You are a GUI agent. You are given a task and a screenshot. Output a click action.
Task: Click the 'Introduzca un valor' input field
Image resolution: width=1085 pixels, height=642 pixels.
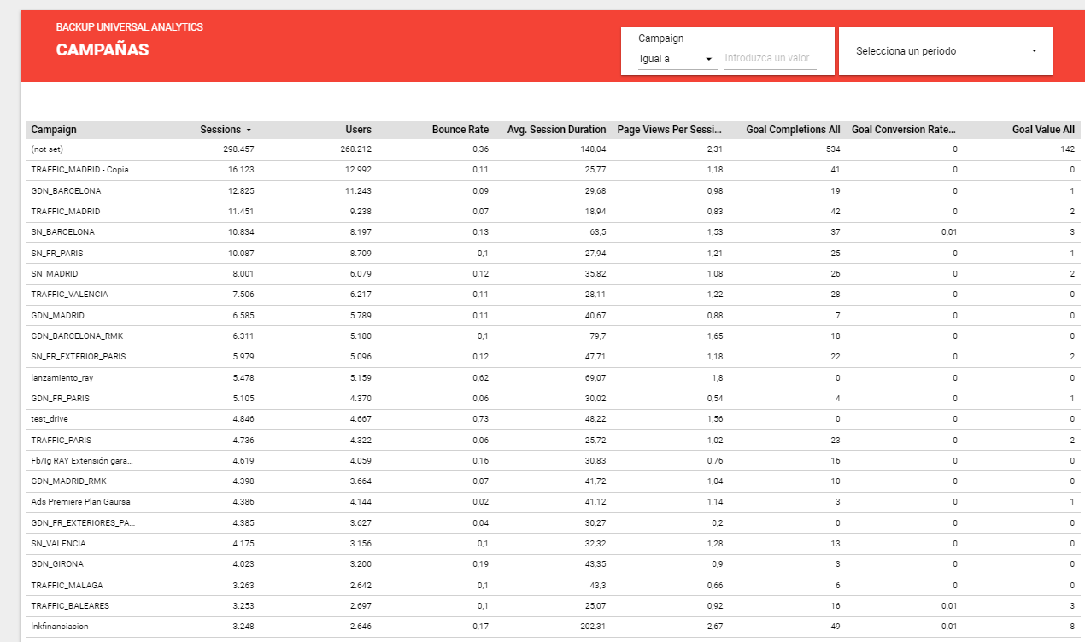coord(770,59)
